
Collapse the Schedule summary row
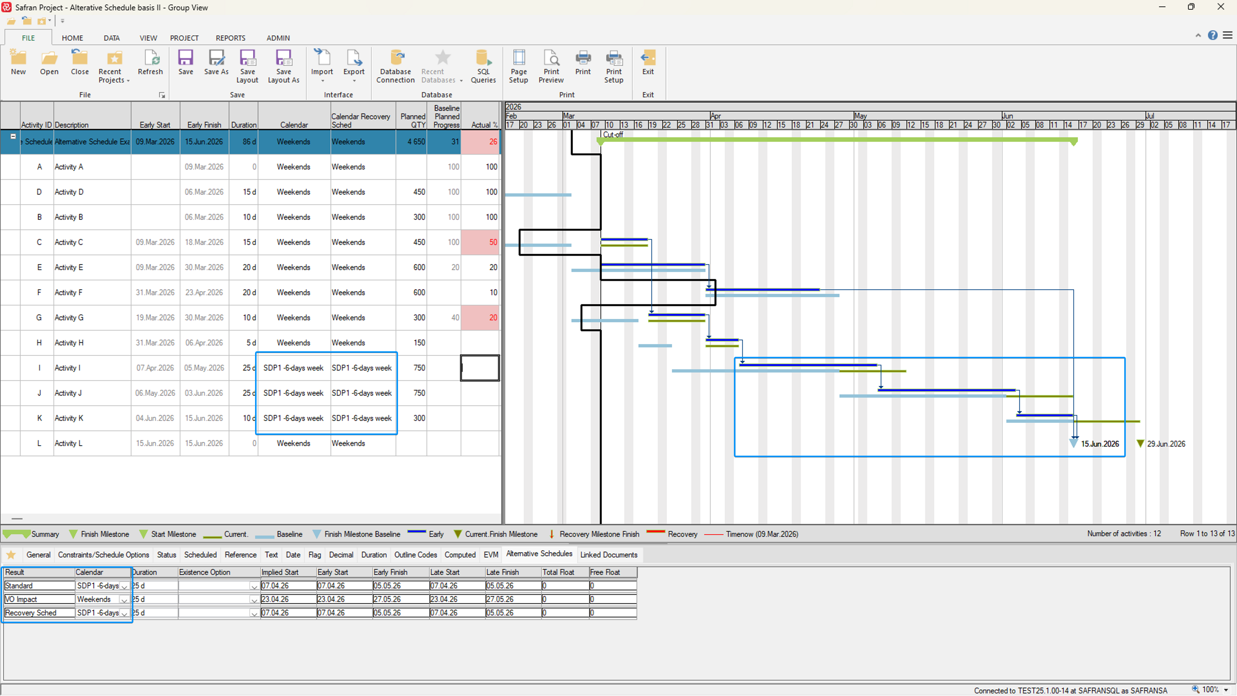pos(13,137)
